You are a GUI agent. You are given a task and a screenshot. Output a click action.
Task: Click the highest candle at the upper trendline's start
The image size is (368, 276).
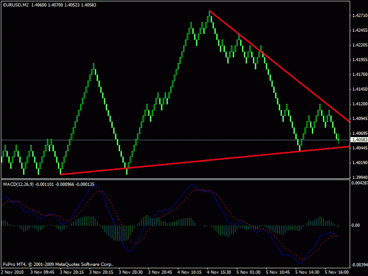(210, 15)
